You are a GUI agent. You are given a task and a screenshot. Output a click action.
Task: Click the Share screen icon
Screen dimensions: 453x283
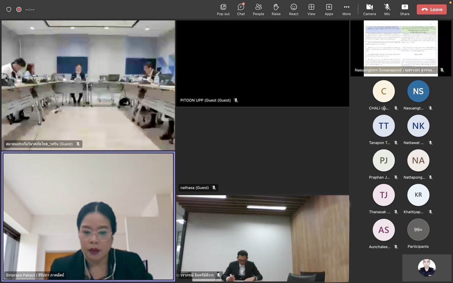(x=405, y=10)
